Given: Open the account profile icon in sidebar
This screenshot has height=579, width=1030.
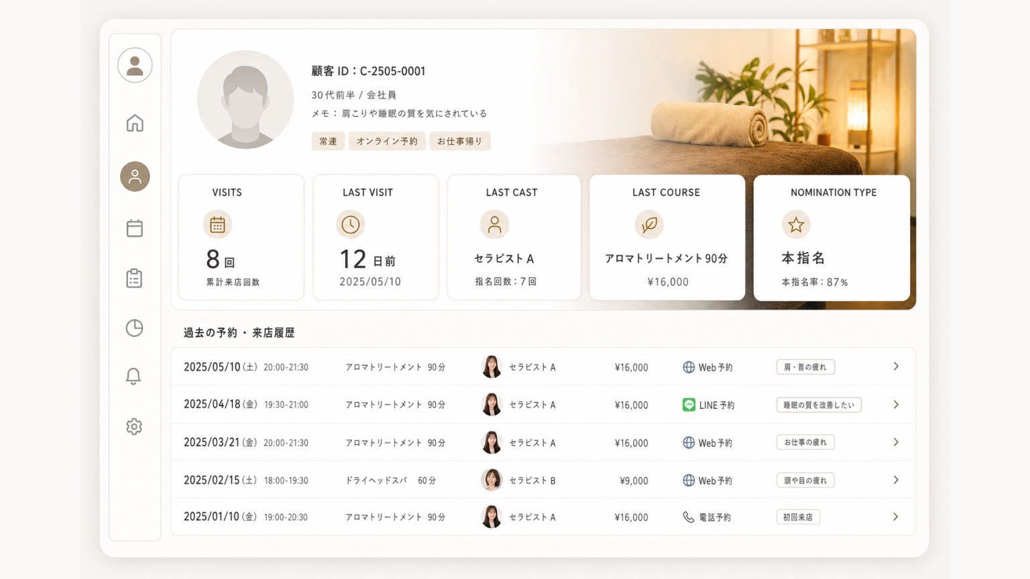Looking at the screenshot, I should click(135, 65).
